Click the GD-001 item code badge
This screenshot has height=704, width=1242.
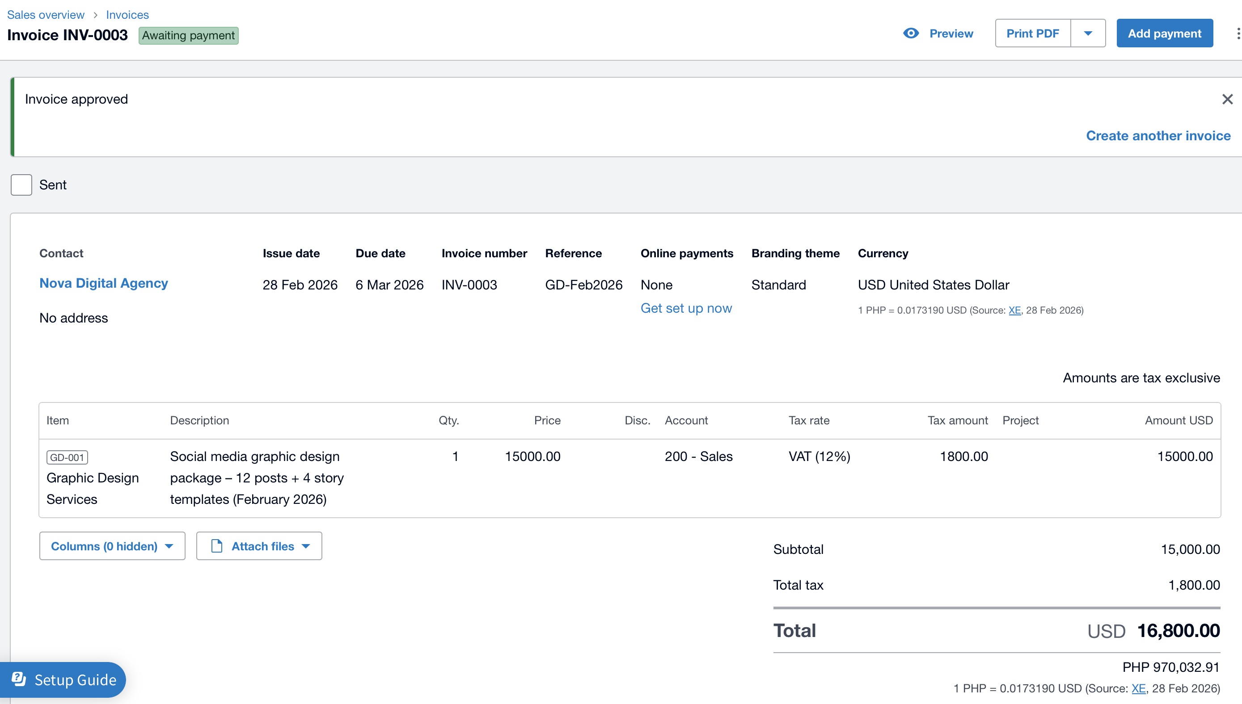point(67,457)
